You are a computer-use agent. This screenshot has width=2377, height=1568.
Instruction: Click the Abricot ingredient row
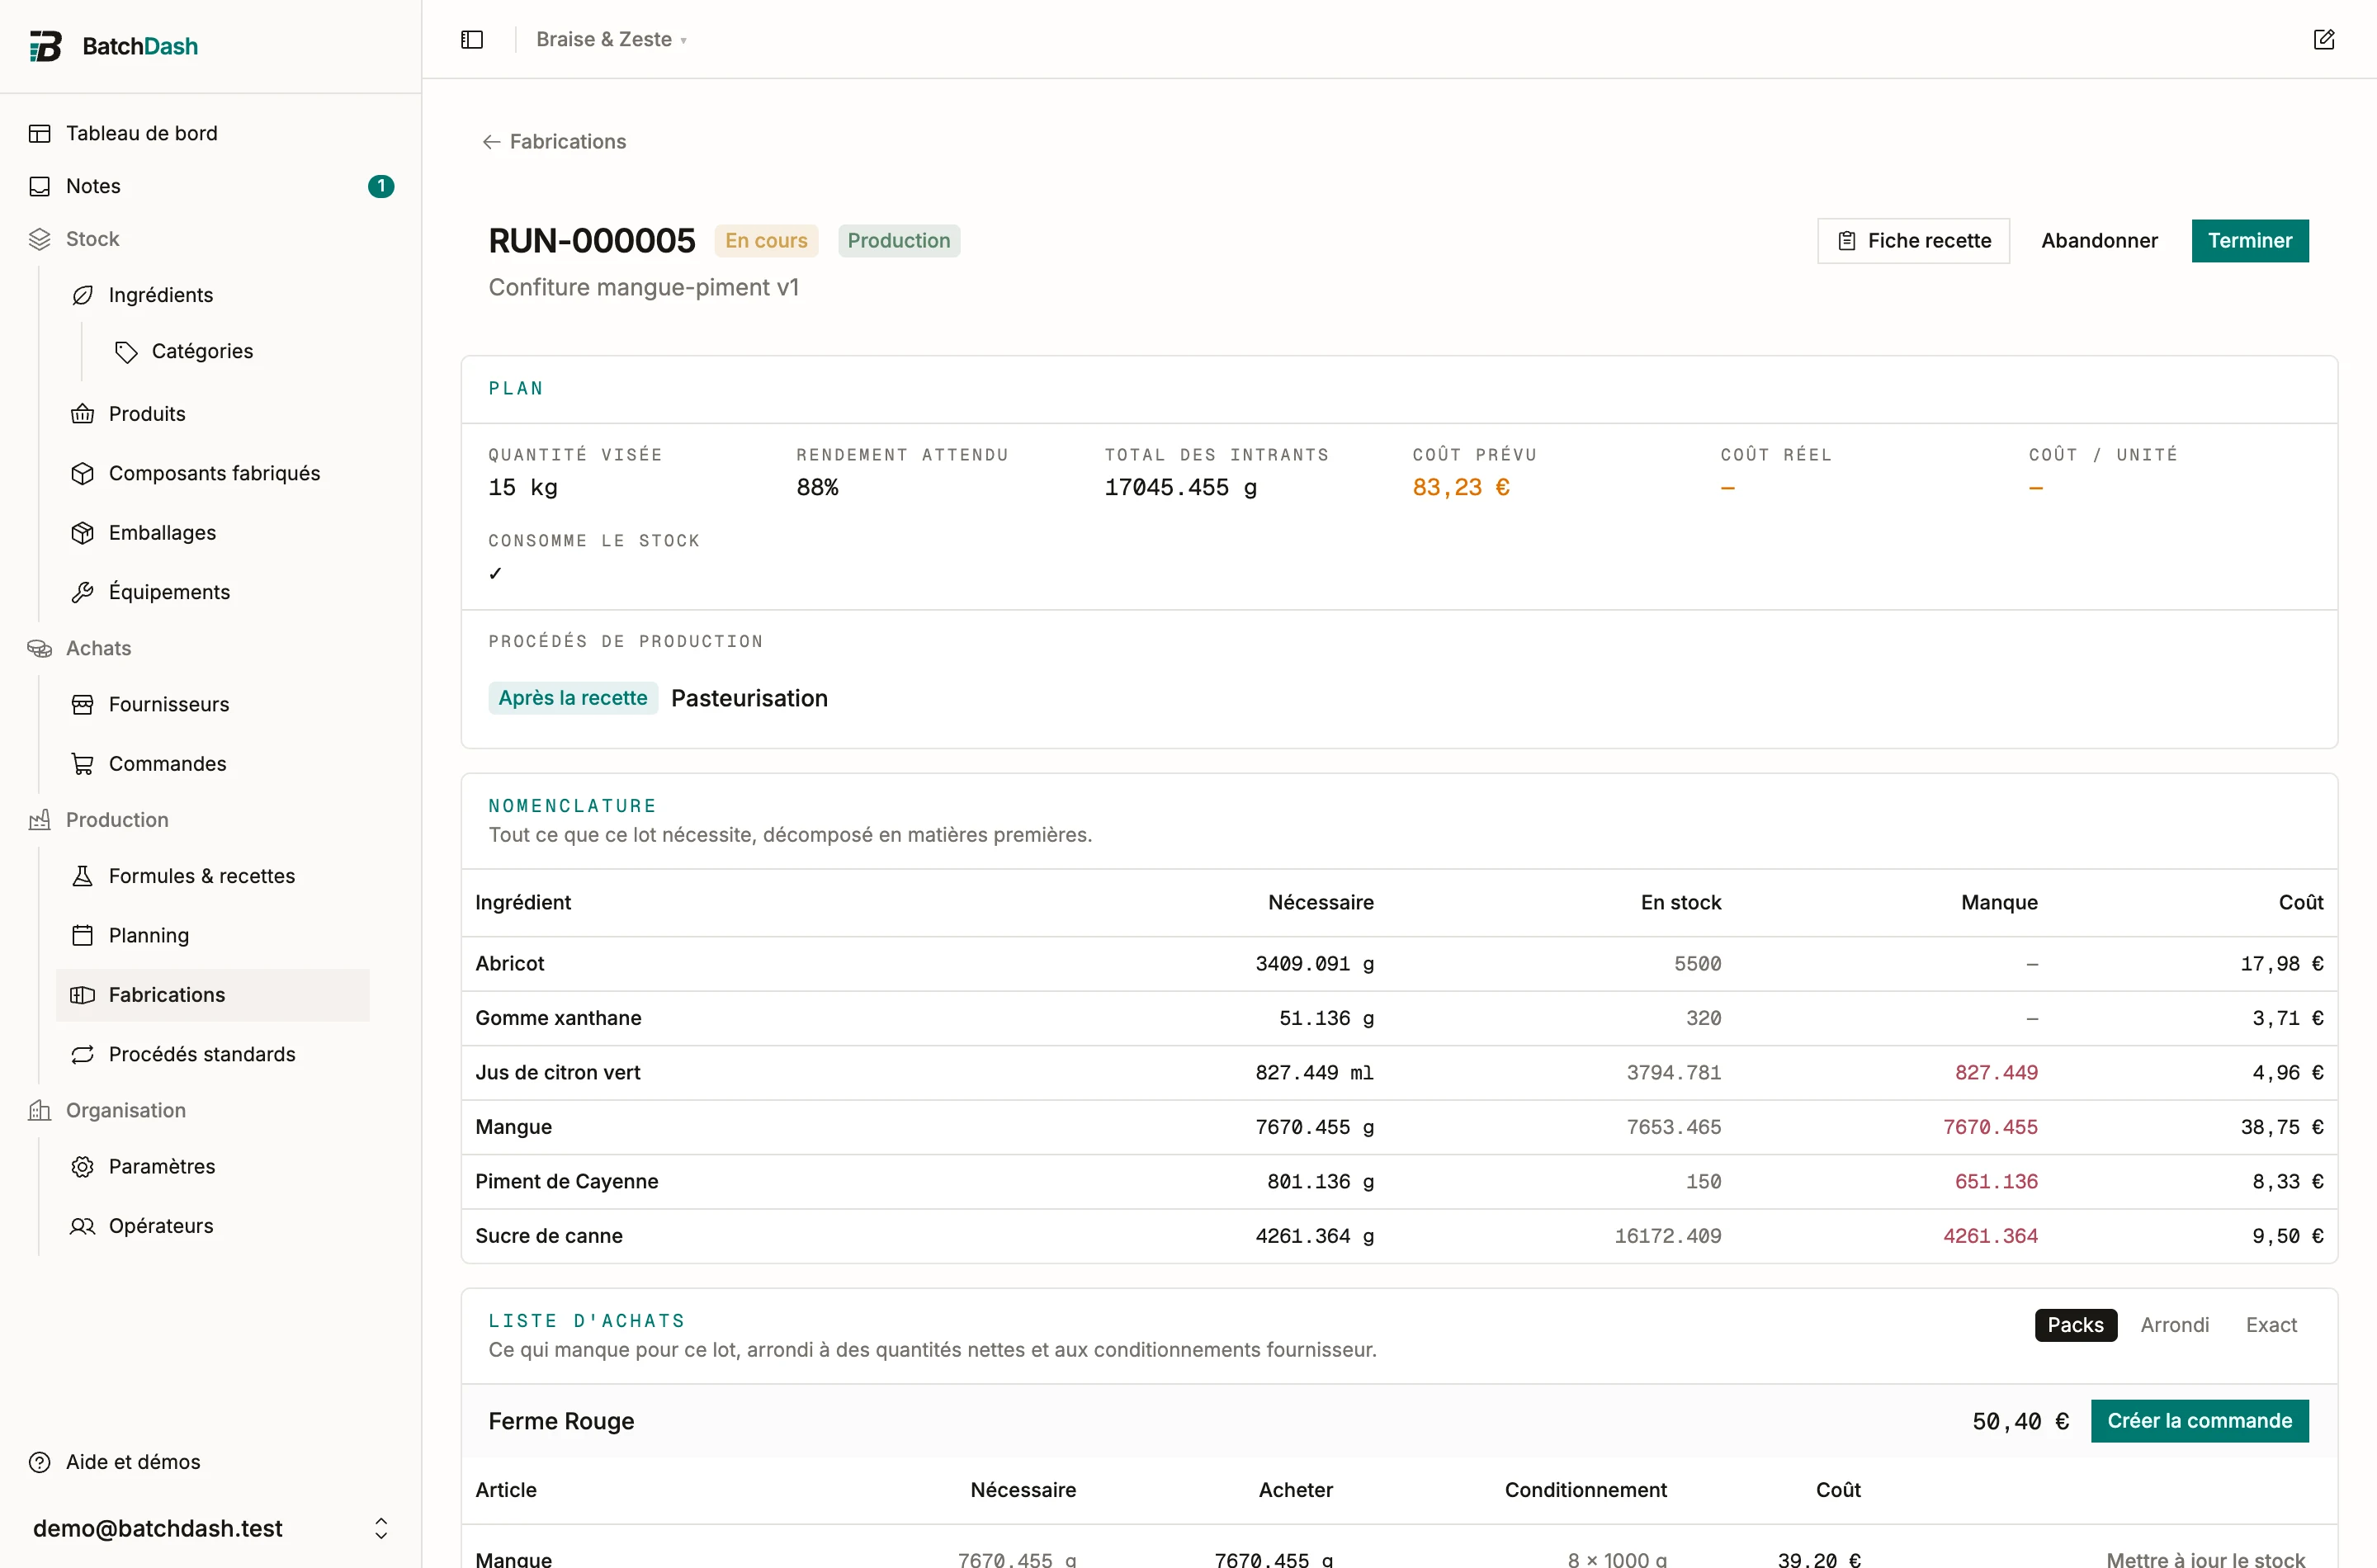click(1399, 964)
